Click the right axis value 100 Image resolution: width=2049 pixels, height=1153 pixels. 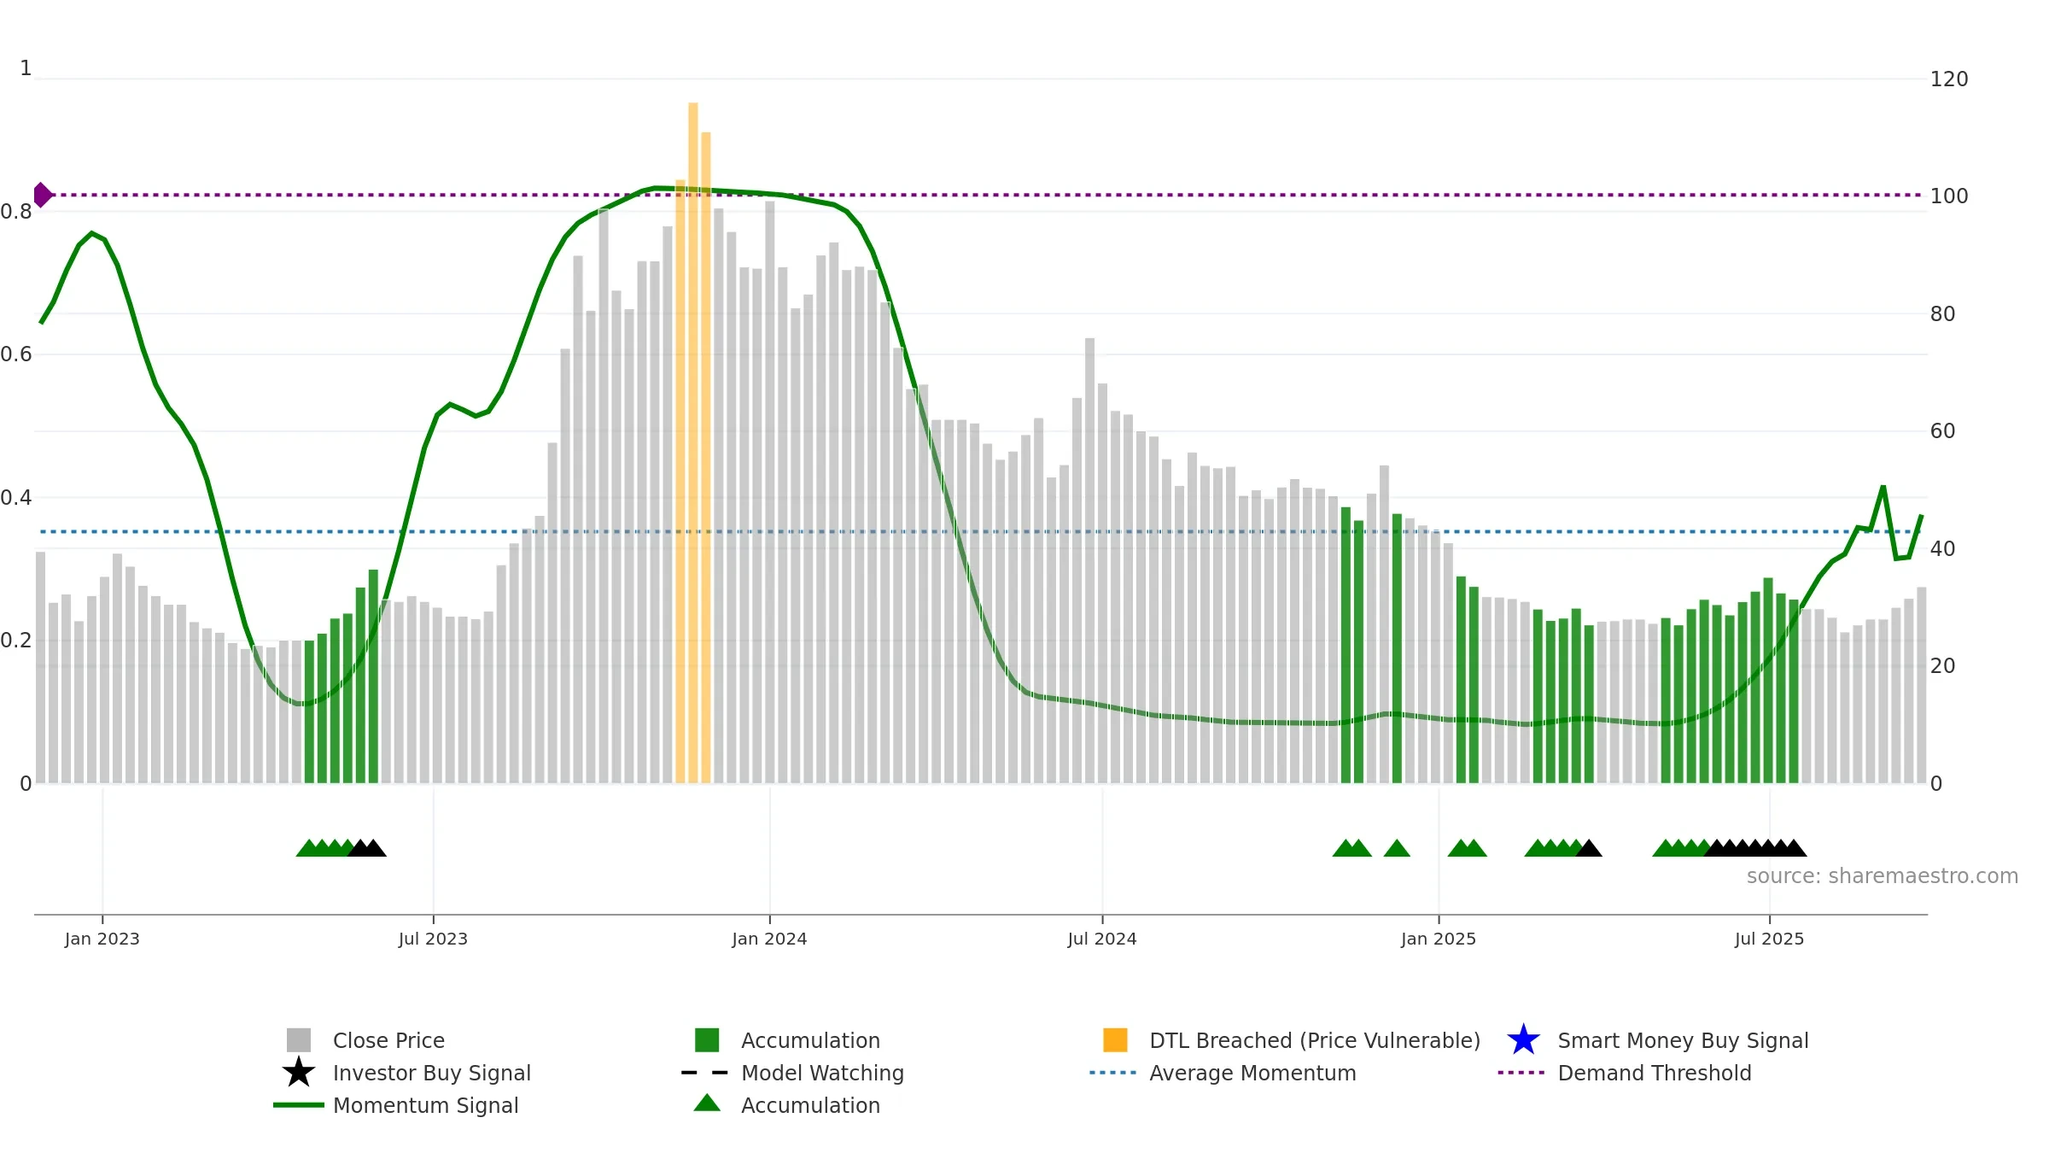[1949, 196]
